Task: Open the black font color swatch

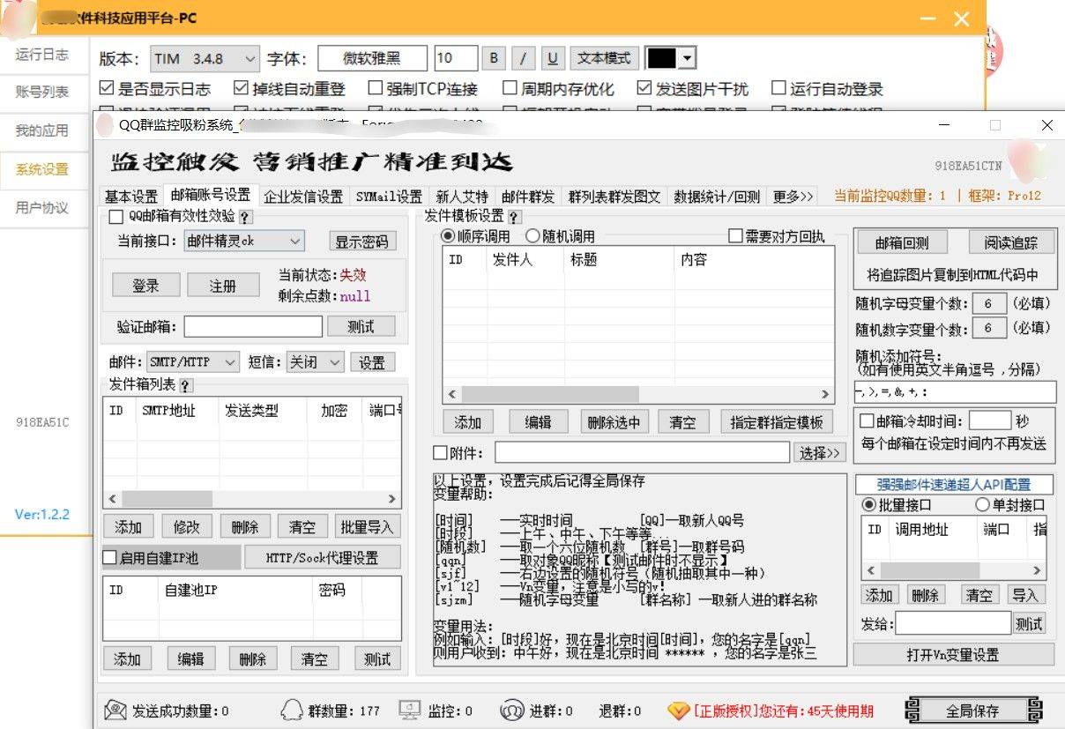Action: click(671, 58)
